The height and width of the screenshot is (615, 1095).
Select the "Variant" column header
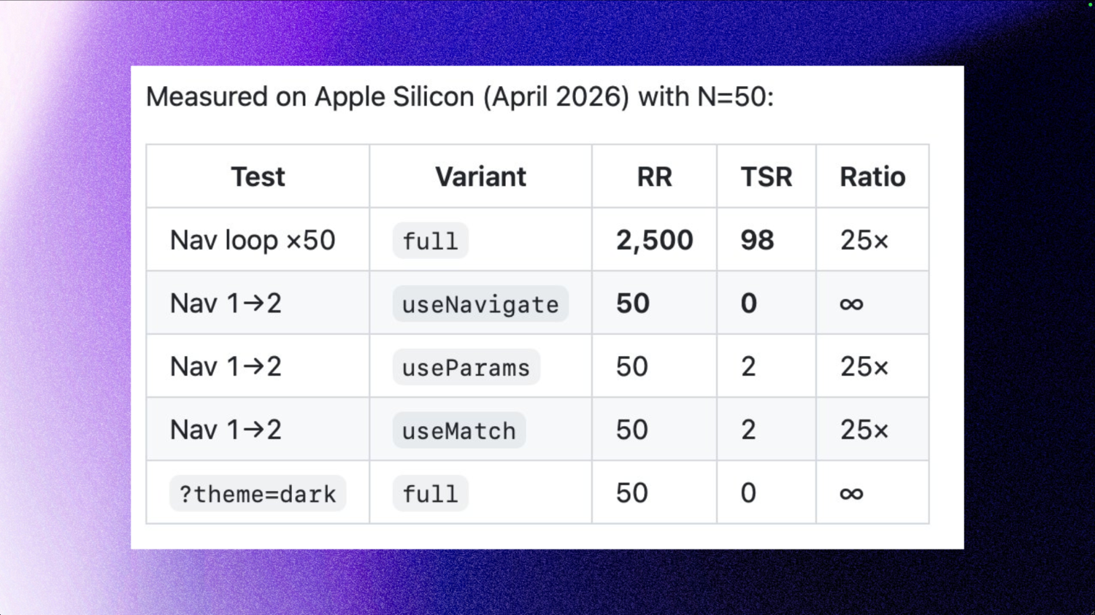(x=480, y=177)
